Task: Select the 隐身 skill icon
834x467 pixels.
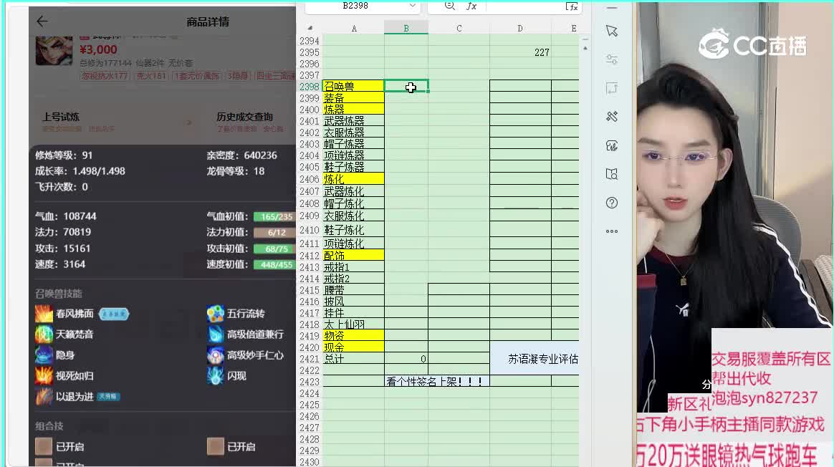Action: (x=44, y=355)
